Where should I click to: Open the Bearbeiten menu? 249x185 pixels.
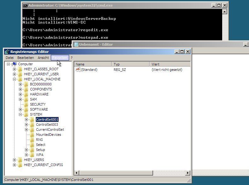coord(26,58)
